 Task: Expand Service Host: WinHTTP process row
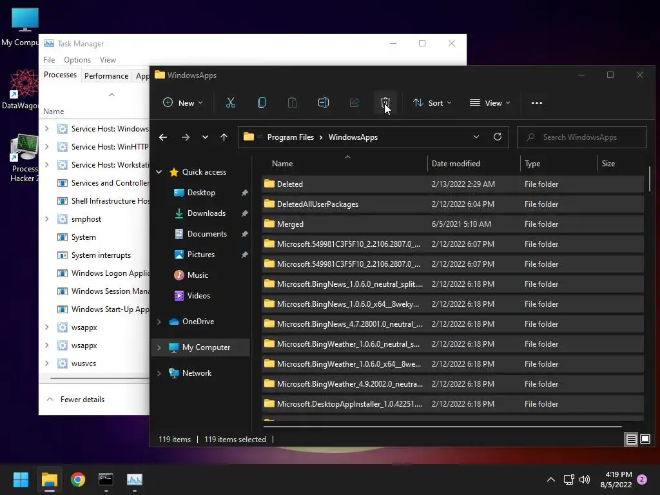coord(46,146)
